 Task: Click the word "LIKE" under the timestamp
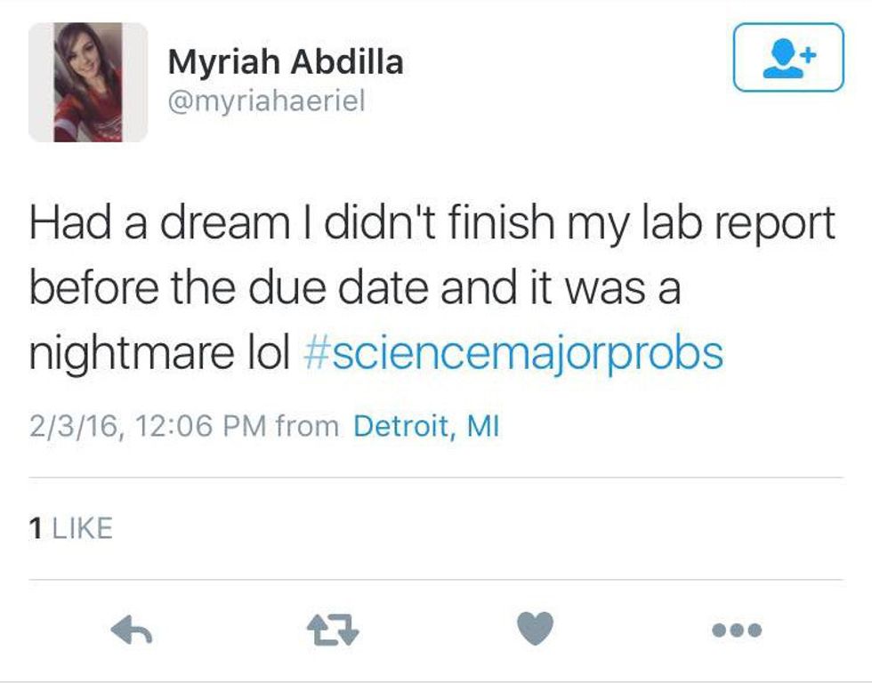(x=83, y=529)
